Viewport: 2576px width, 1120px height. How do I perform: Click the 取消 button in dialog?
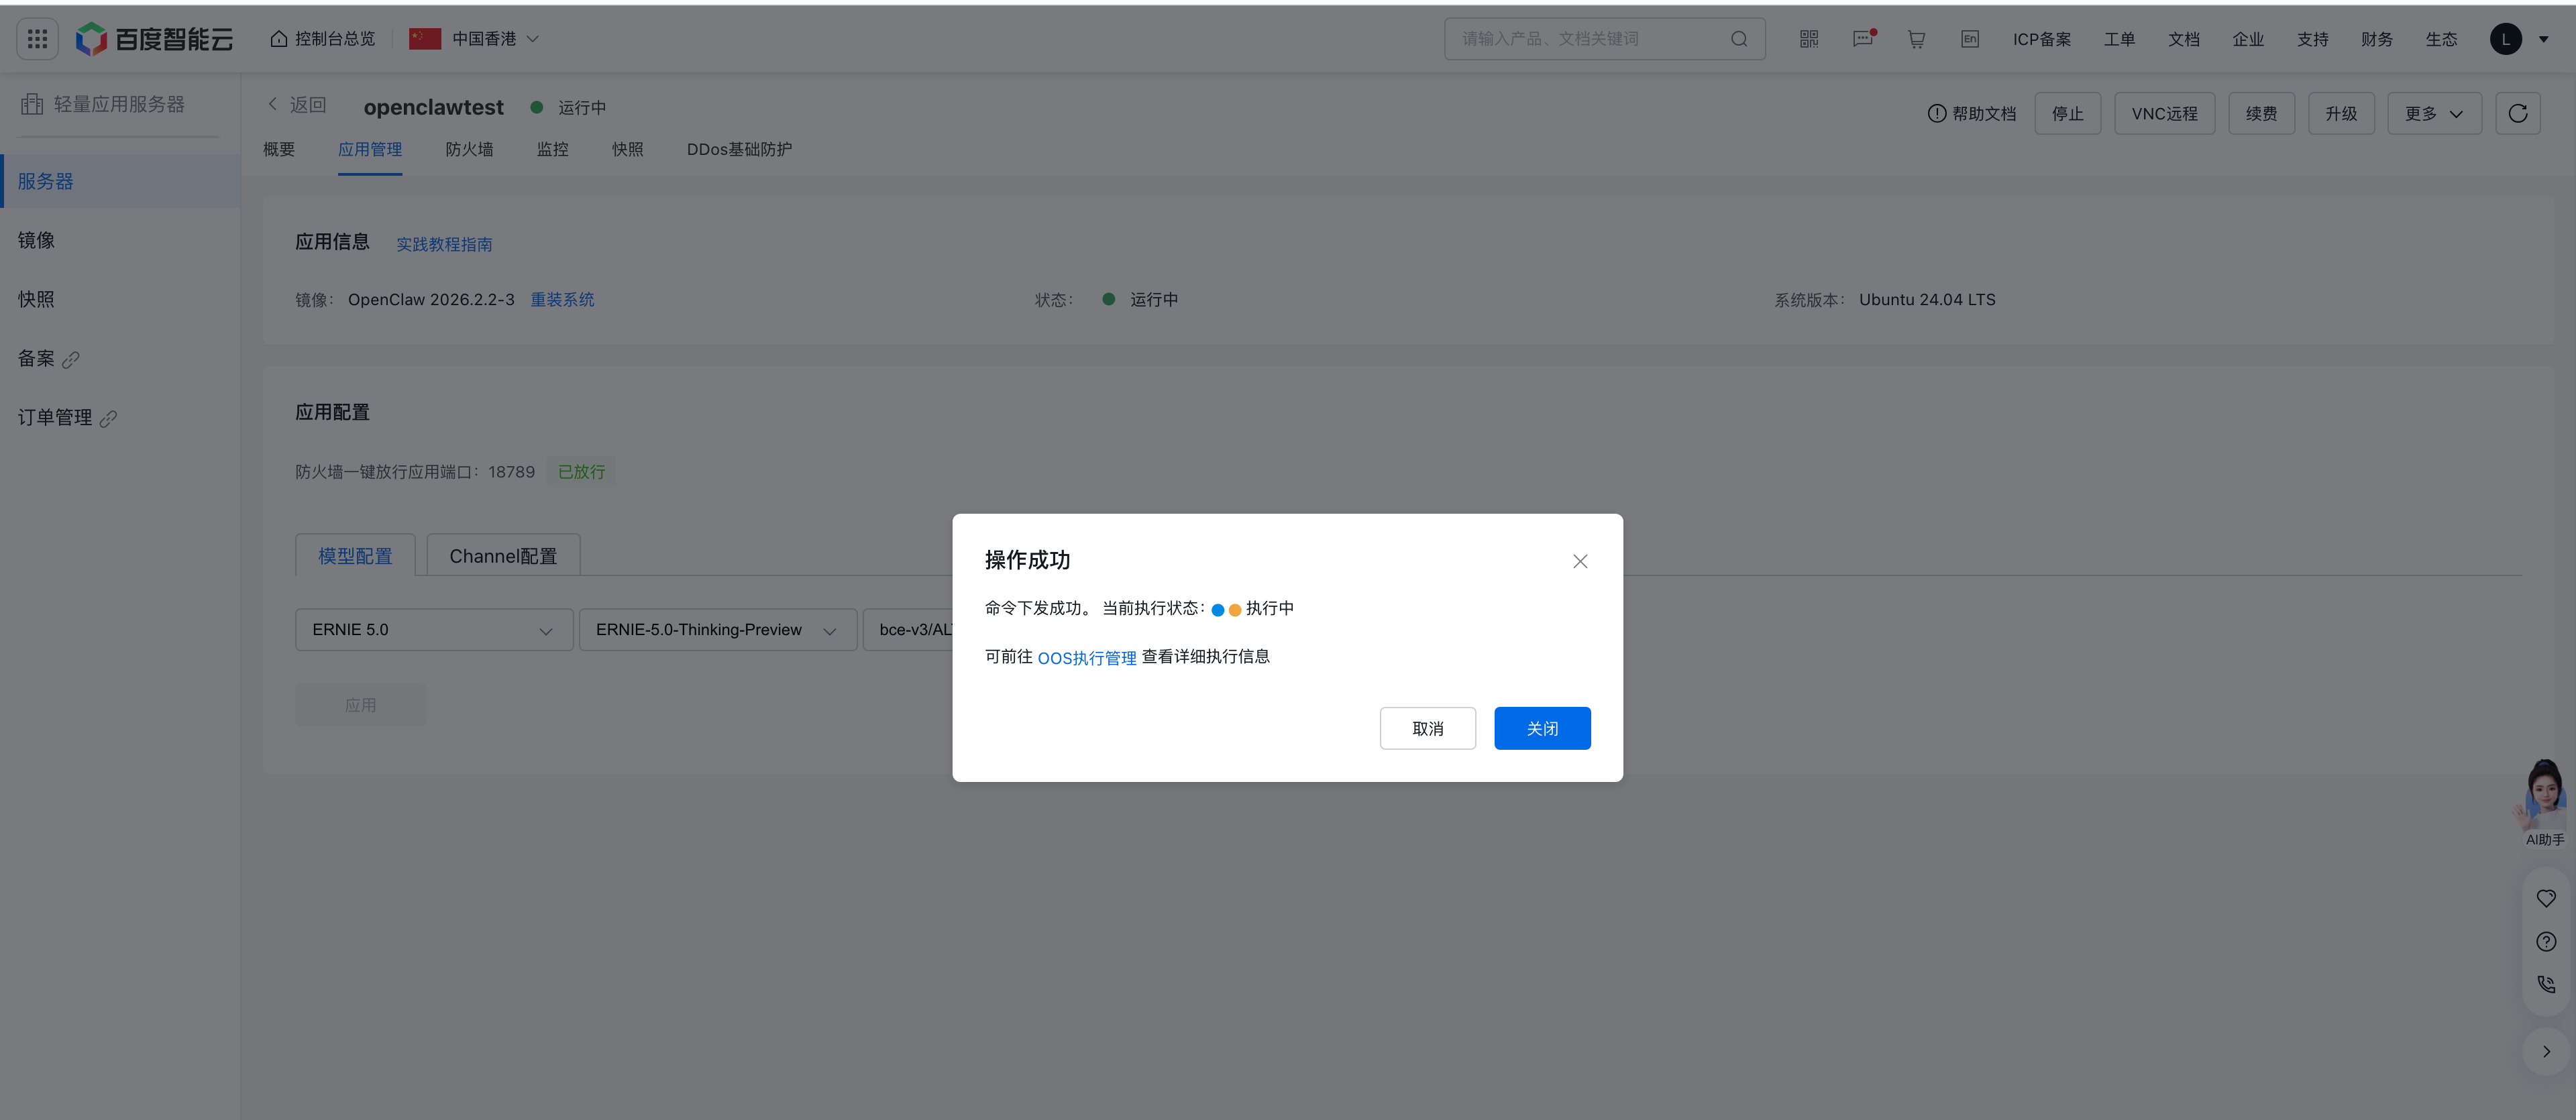pyautogui.click(x=1427, y=728)
